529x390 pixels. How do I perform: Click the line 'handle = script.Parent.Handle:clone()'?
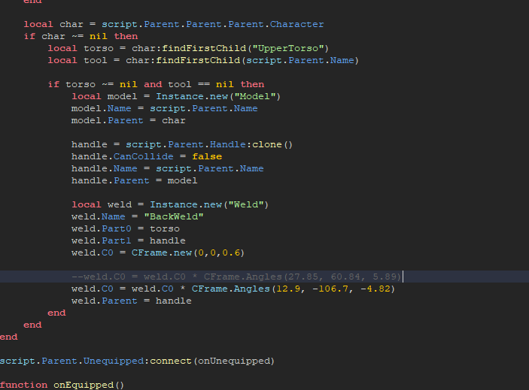pyautogui.click(x=182, y=145)
